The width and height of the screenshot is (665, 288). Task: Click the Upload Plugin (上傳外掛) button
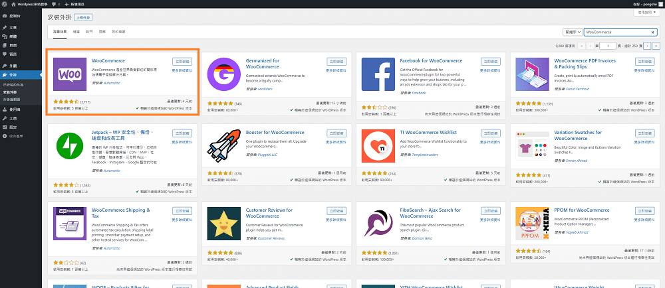[x=83, y=18]
